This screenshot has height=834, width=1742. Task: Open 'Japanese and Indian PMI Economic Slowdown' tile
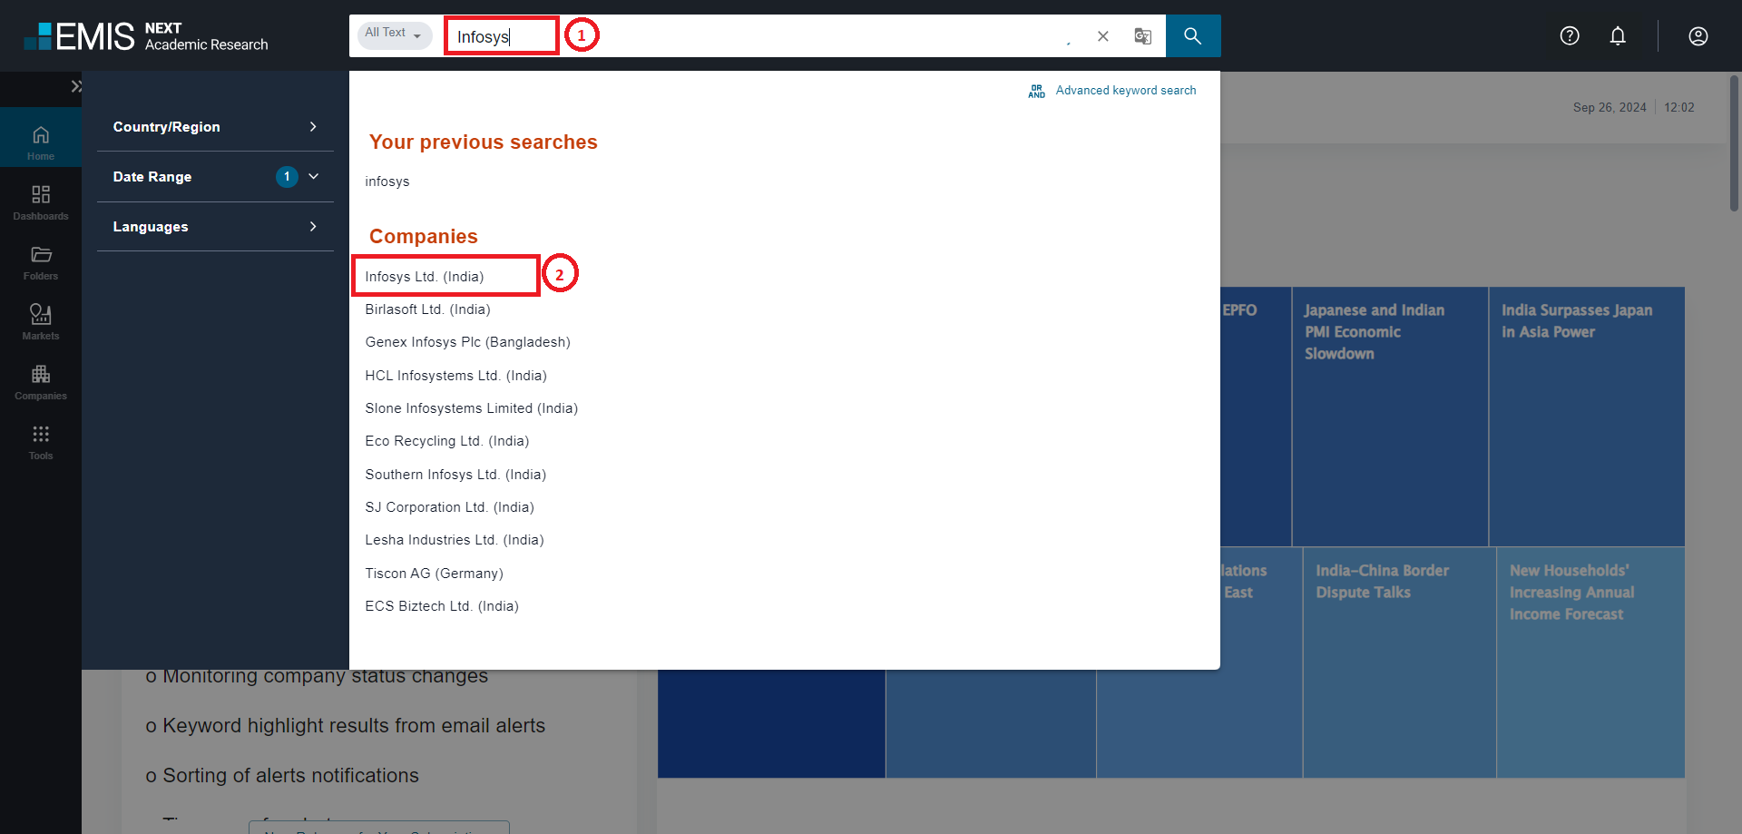(1390, 417)
